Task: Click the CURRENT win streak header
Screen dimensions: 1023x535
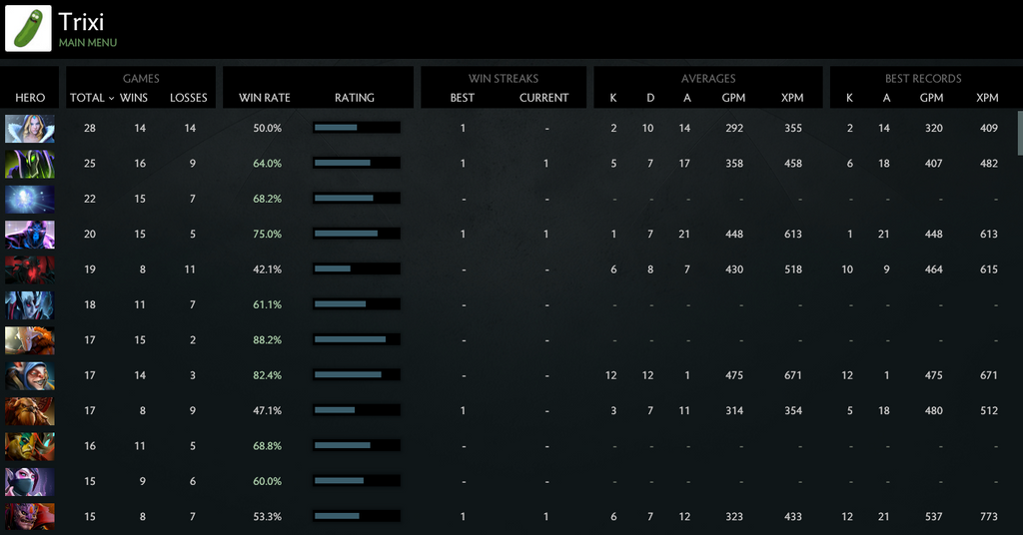Action: point(543,98)
